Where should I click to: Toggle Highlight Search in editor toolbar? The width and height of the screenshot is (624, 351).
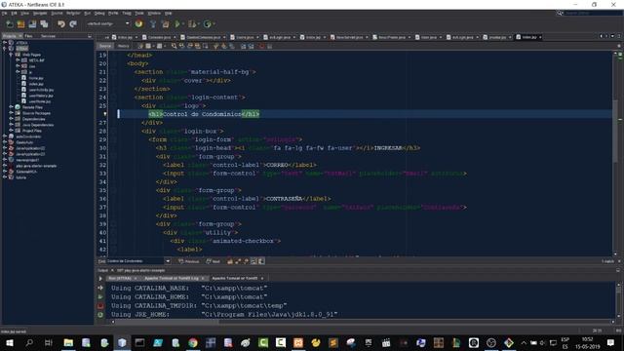pos(197,46)
